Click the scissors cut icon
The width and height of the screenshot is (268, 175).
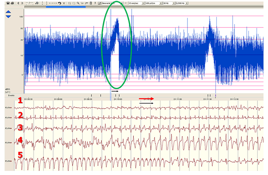pos(95,3)
